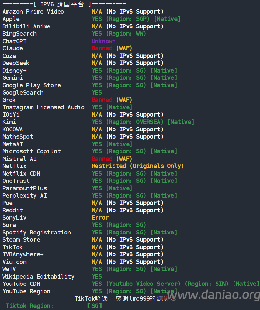
Task: Click the 'ChatGPT' service name
Action: coord(14,41)
